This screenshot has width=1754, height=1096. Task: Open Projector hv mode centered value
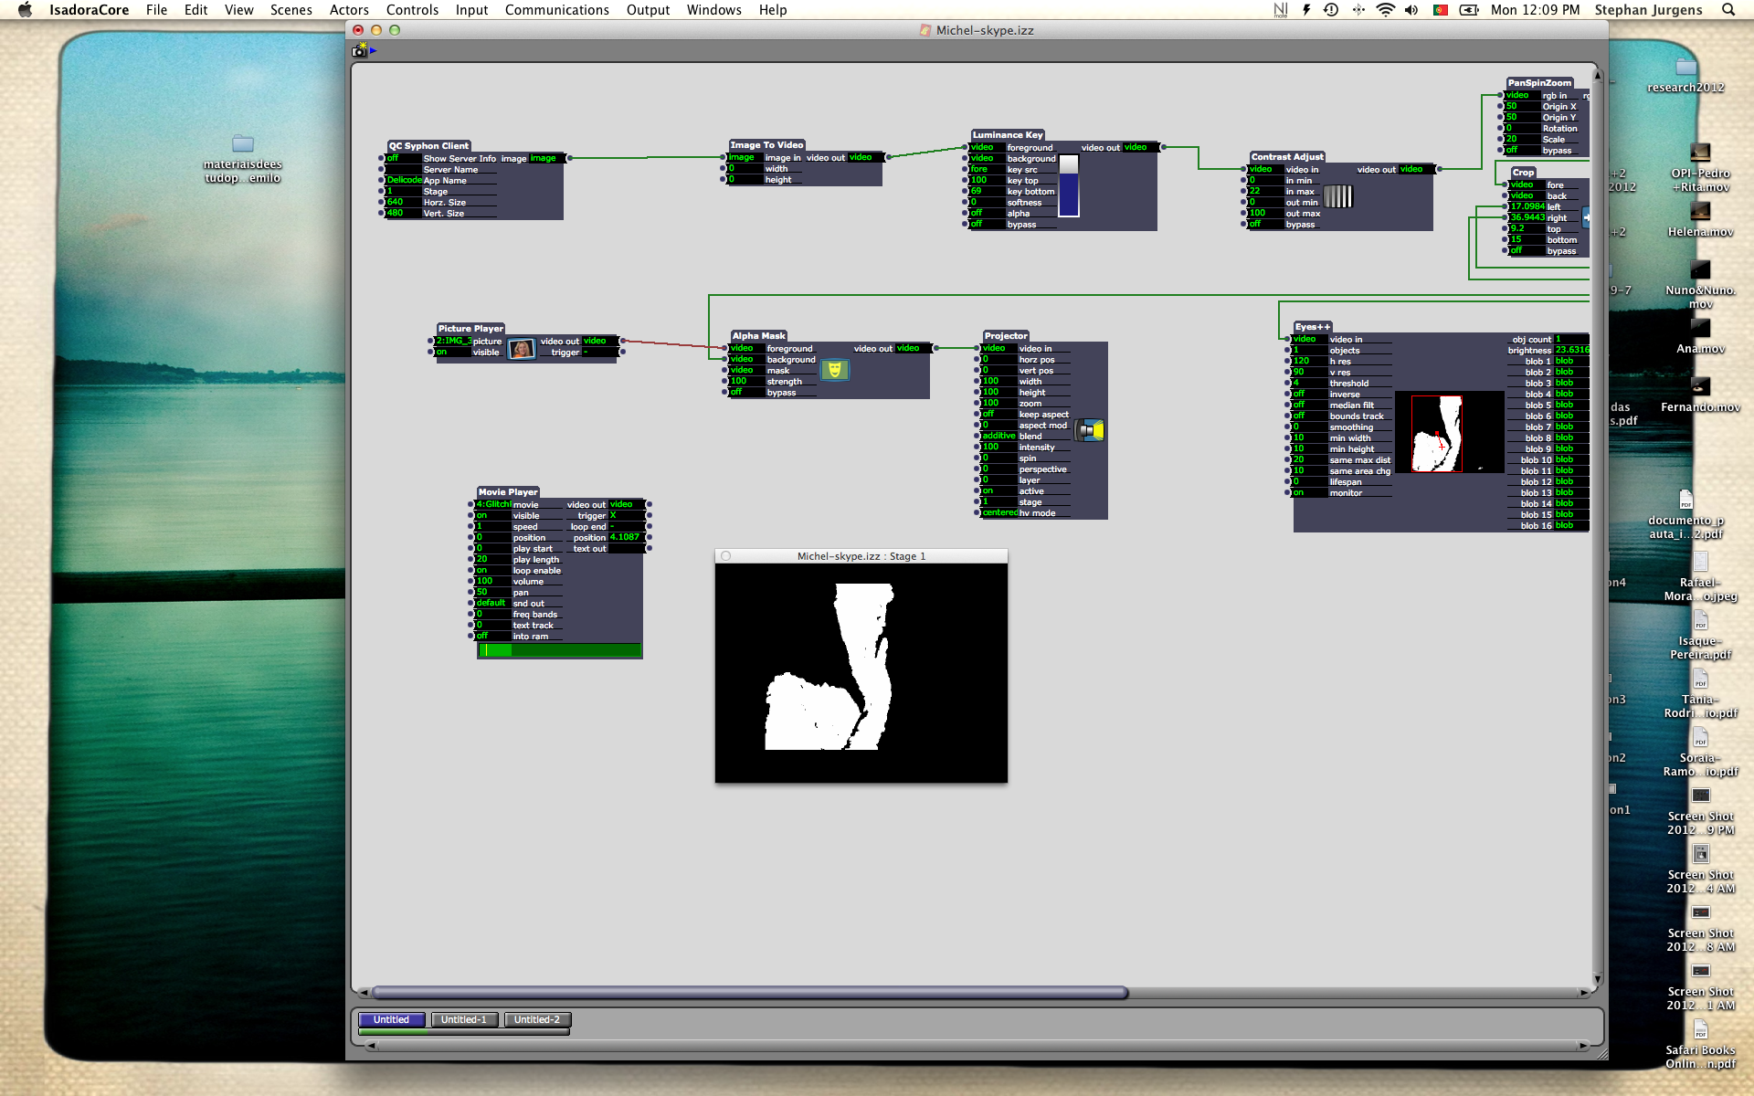click(999, 512)
